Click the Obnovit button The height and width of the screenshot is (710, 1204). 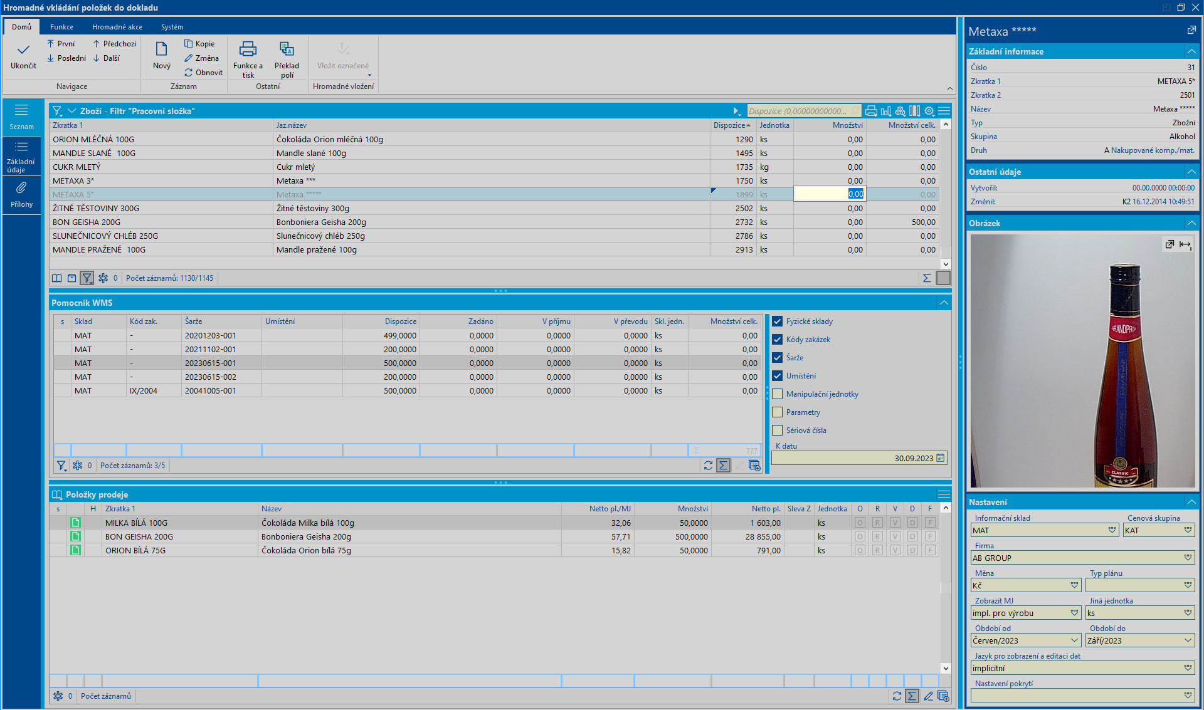pyautogui.click(x=203, y=73)
